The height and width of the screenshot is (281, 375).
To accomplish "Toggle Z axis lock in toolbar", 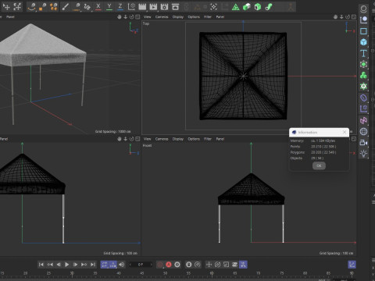I will tap(120, 7).
